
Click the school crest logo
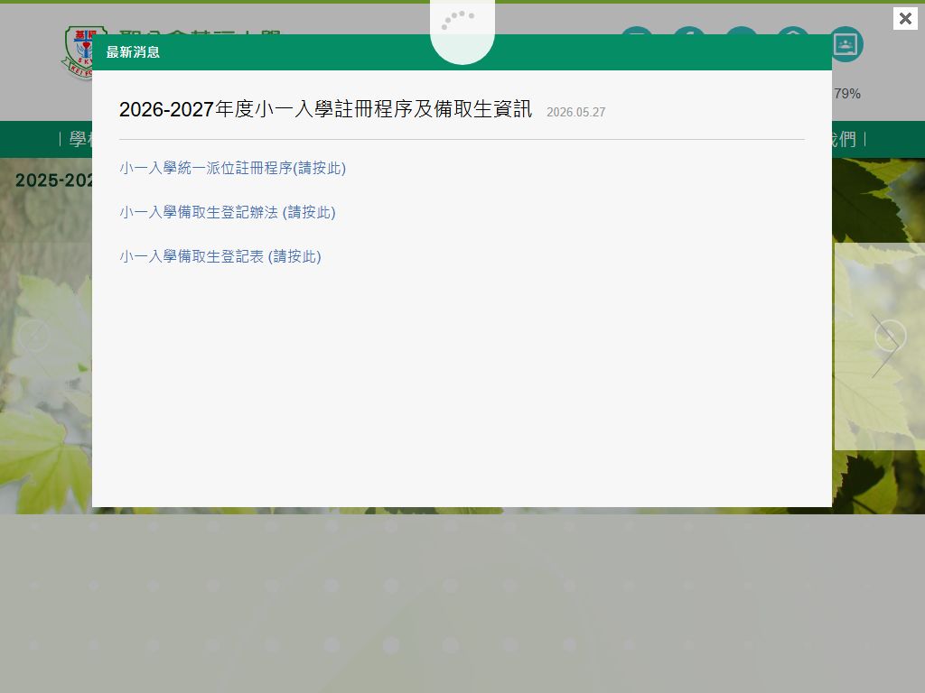coord(78,51)
